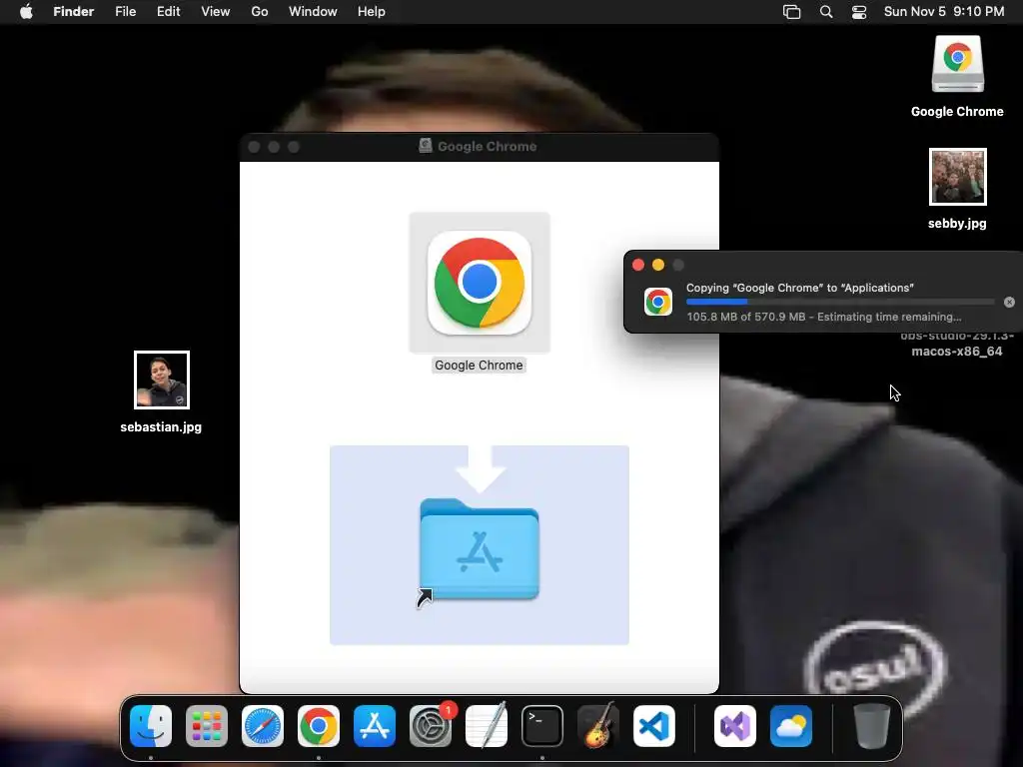Select obs-studio macos-x86_64 desktop item label
Viewport: 1023px width, 767px height.
(957, 344)
